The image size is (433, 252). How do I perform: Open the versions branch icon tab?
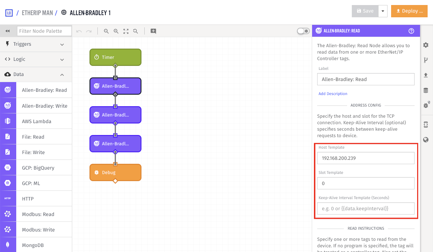click(x=426, y=60)
